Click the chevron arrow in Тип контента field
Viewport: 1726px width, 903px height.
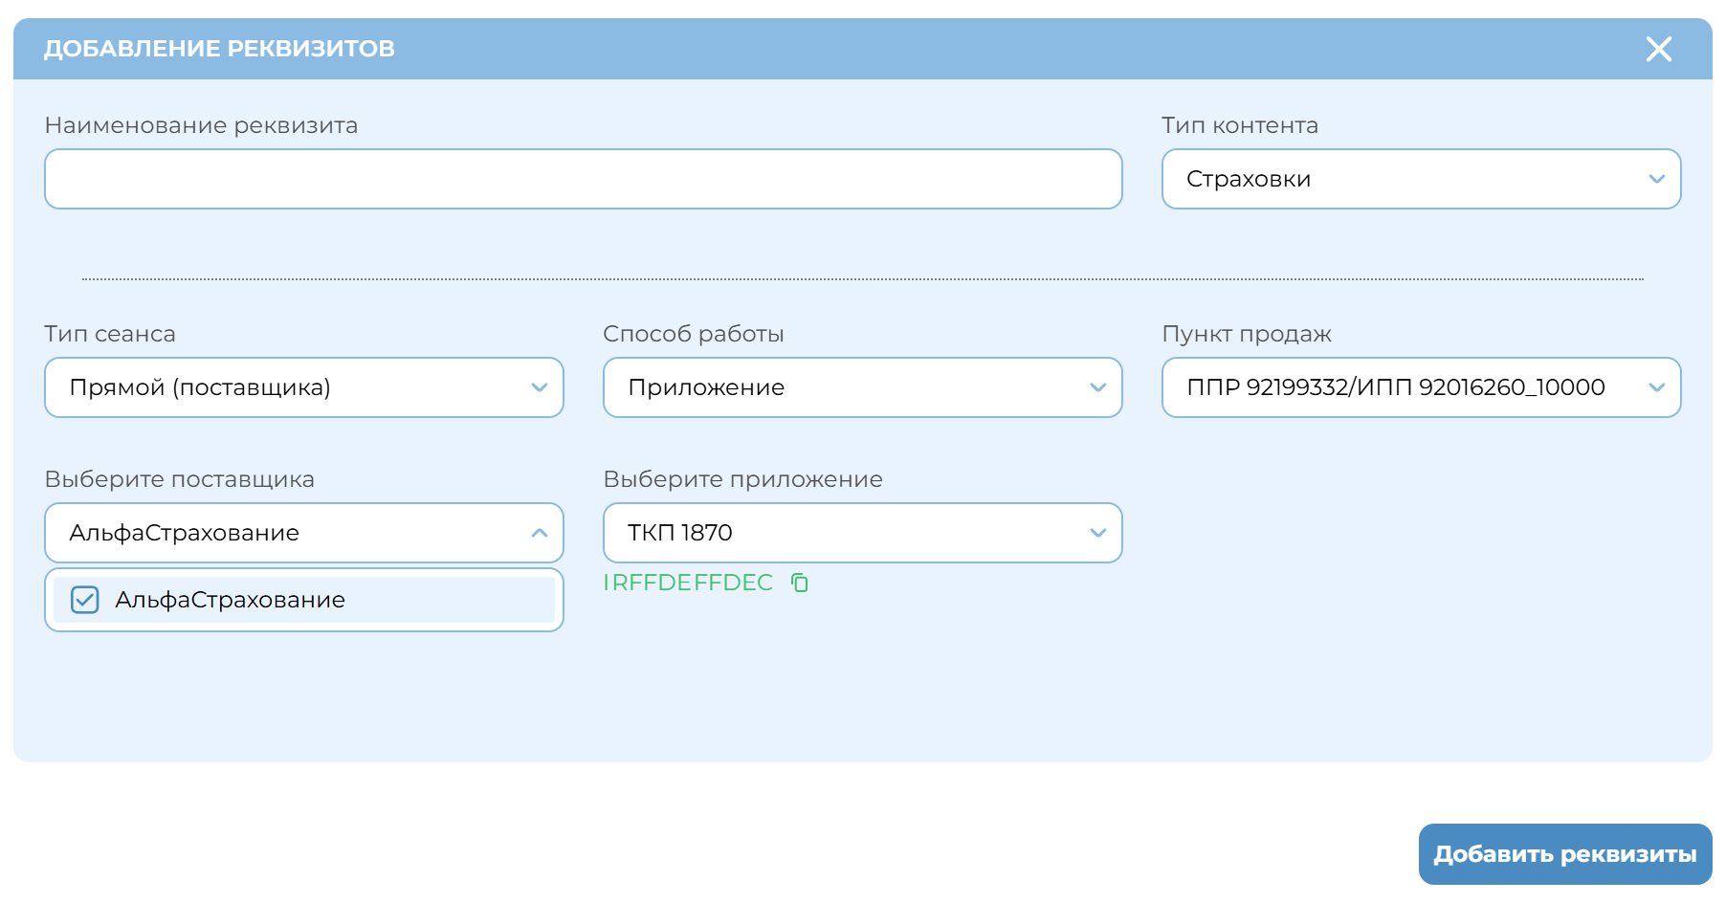click(x=1656, y=179)
